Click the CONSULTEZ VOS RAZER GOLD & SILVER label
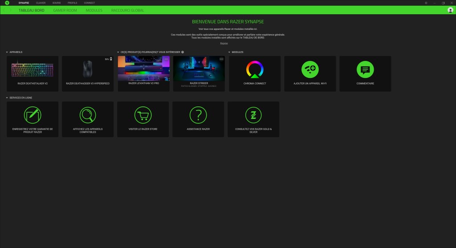The image size is (456, 248). (x=253, y=130)
